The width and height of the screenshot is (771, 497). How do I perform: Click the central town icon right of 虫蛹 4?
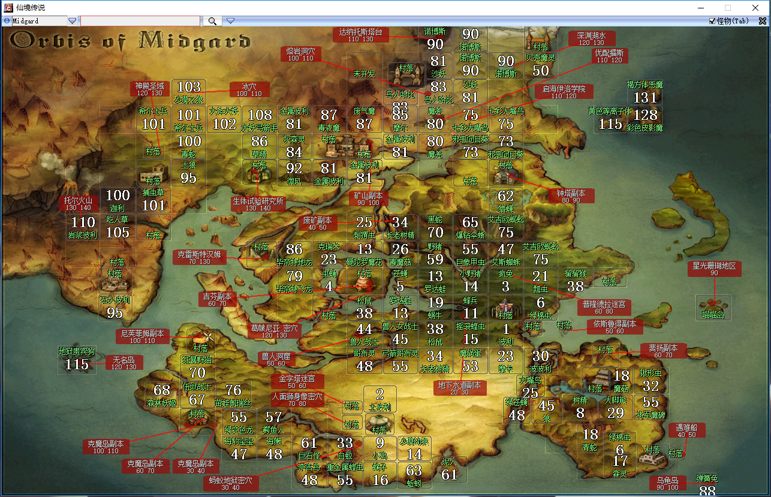tap(364, 281)
